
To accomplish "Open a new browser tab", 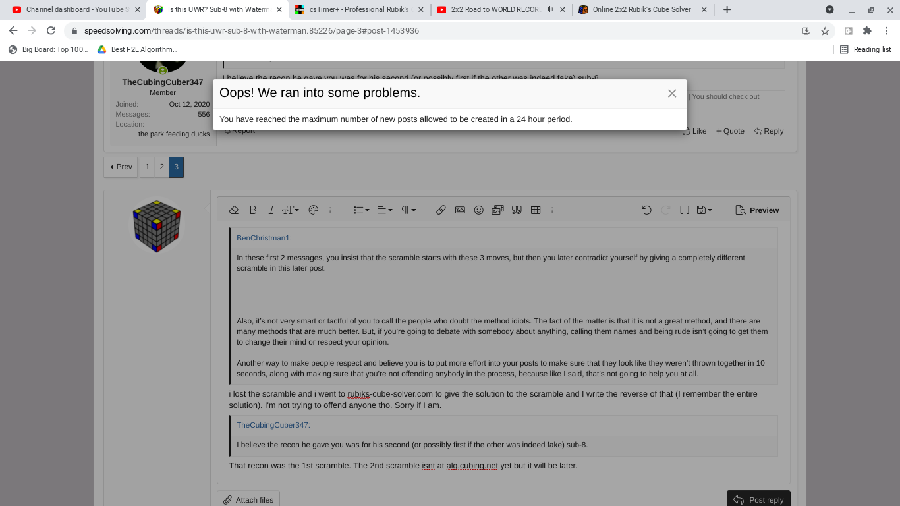I will pyautogui.click(x=727, y=10).
